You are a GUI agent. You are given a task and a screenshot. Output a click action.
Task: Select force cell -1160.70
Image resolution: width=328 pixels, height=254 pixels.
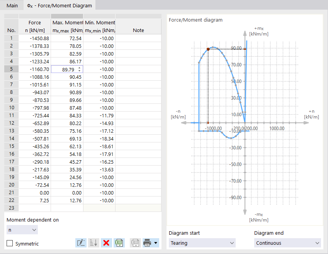(35, 69)
